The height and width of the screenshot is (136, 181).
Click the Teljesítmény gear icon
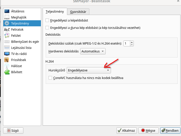point(7,23)
